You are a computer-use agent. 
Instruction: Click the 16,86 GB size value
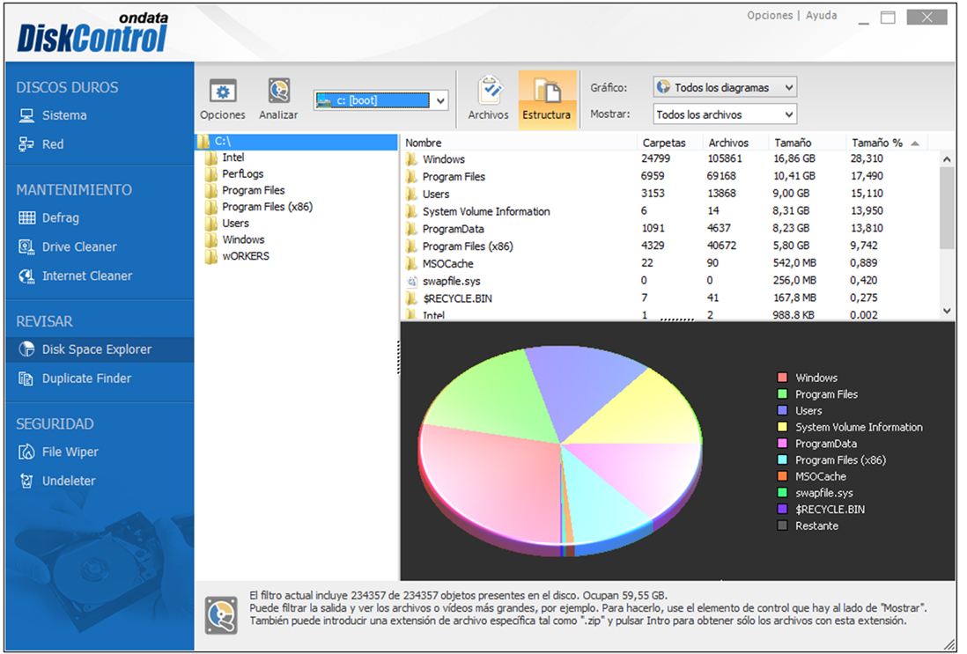794,159
